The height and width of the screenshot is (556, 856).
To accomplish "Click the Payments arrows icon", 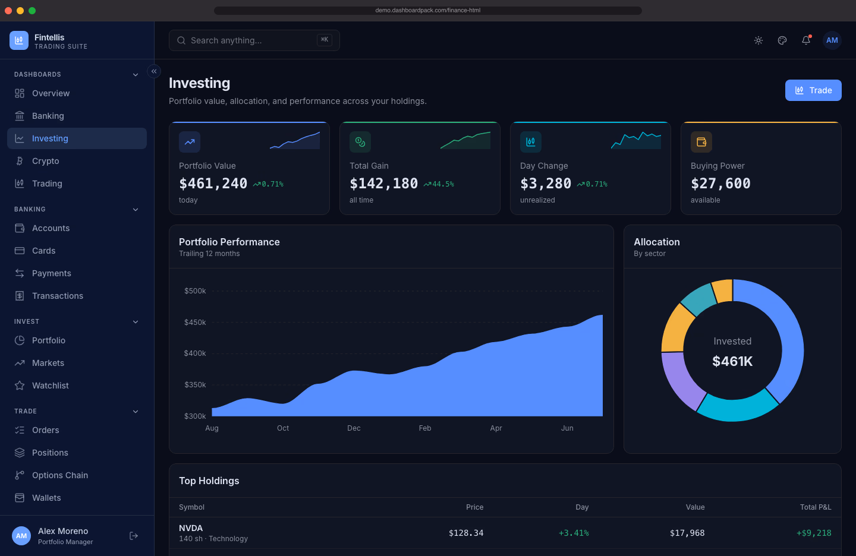I will 20,273.
